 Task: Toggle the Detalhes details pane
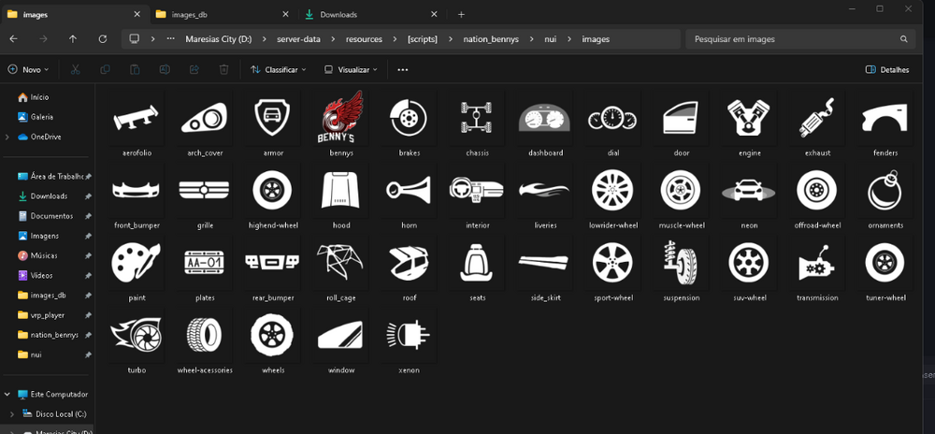[887, 69]
